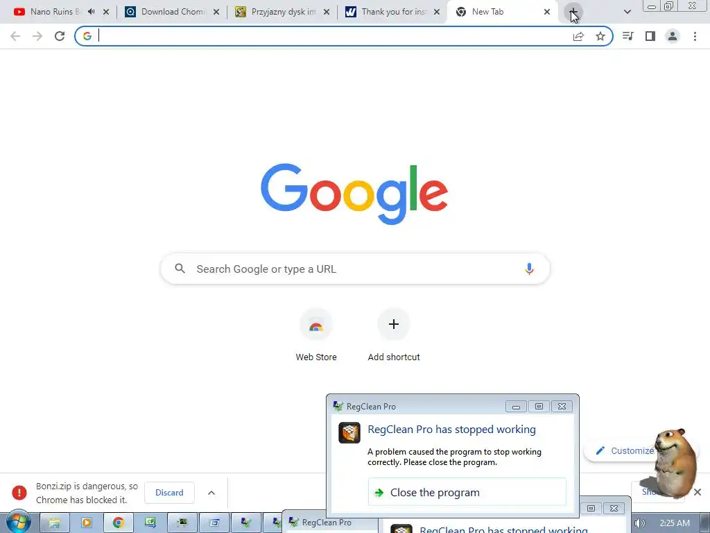Click the Google logo
This screenshot has width=710, height=533.
pyautogui.click(x=354, y=194)
